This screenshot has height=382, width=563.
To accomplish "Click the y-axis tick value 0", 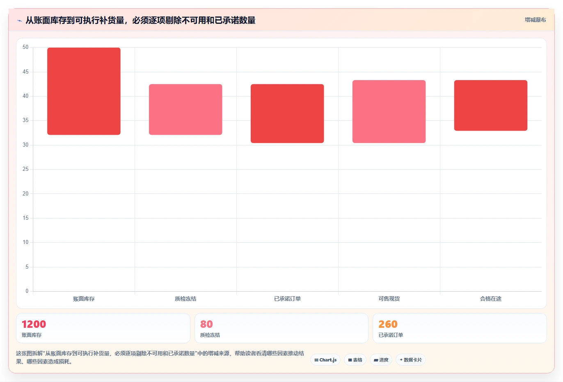I will 27,291.
